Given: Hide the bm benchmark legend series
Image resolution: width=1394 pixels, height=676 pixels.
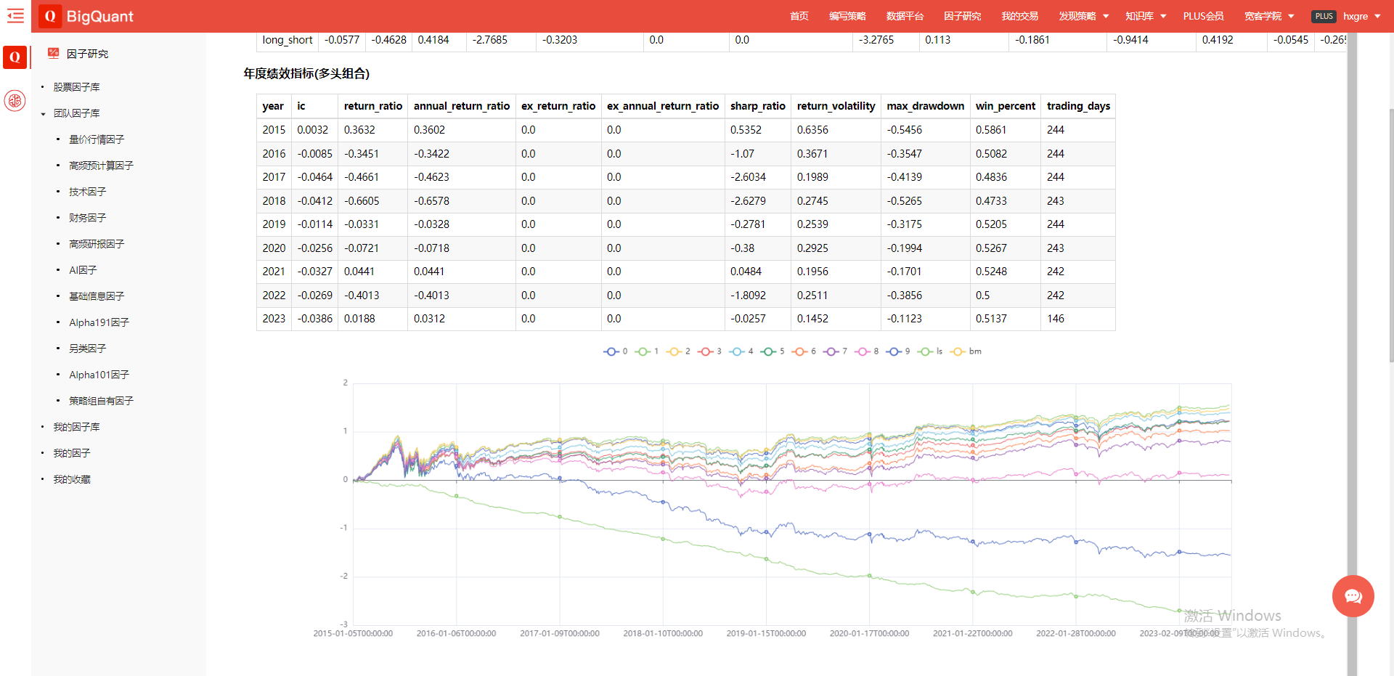Looking at the screenshot, I should click(966, 351).
